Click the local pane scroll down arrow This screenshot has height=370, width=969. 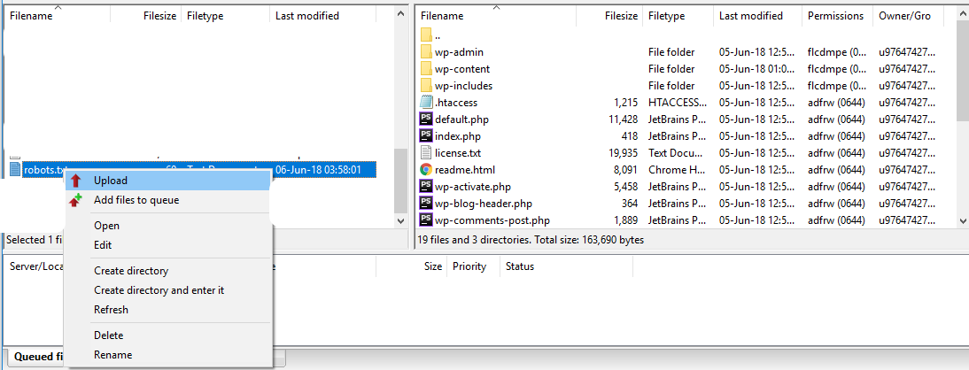tap(401, 220)
